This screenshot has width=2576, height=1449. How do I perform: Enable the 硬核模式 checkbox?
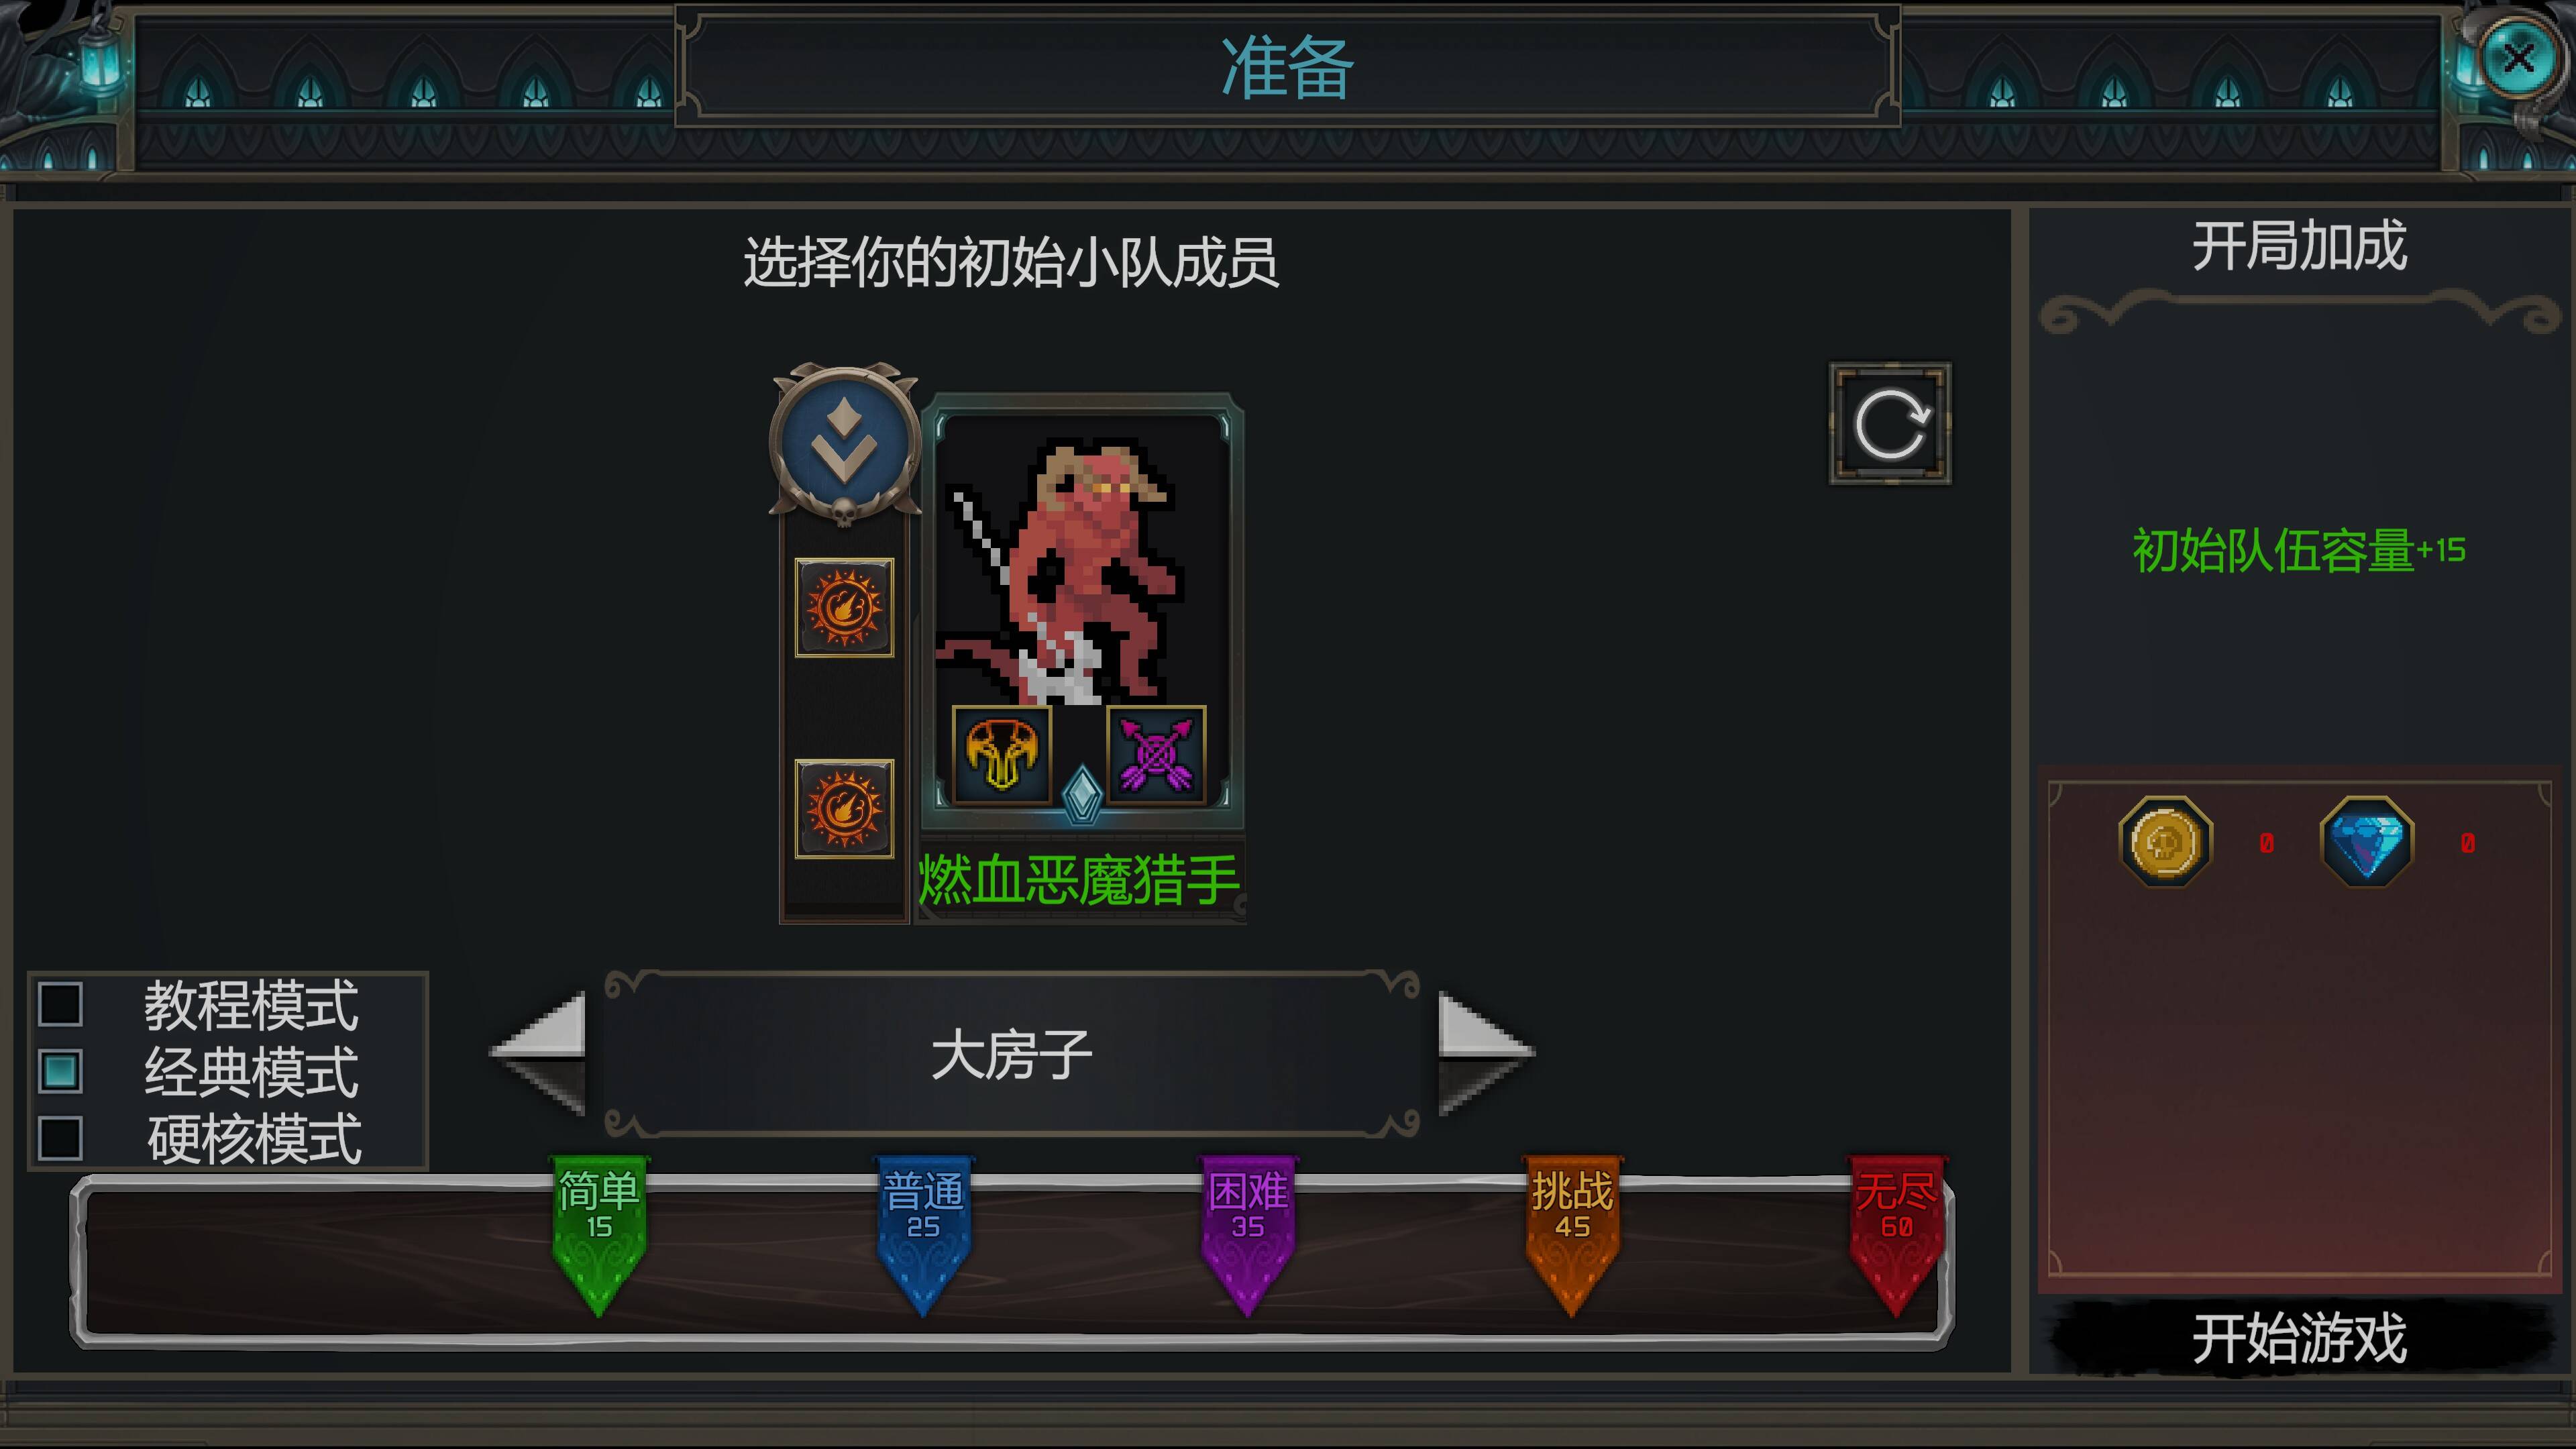tap(60, 1138)
